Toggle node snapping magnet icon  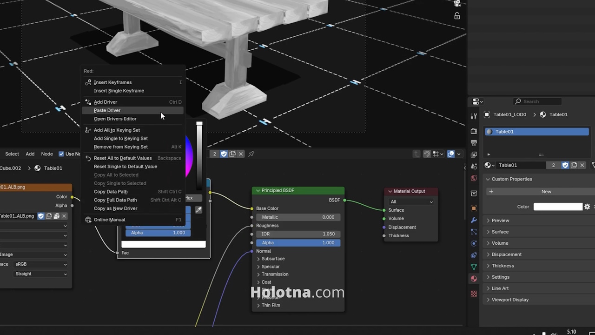pos(427,154)
